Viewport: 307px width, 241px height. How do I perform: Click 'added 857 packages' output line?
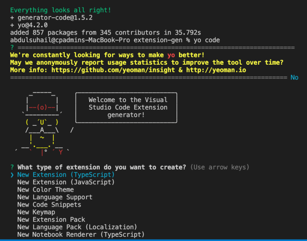(106, 33)
